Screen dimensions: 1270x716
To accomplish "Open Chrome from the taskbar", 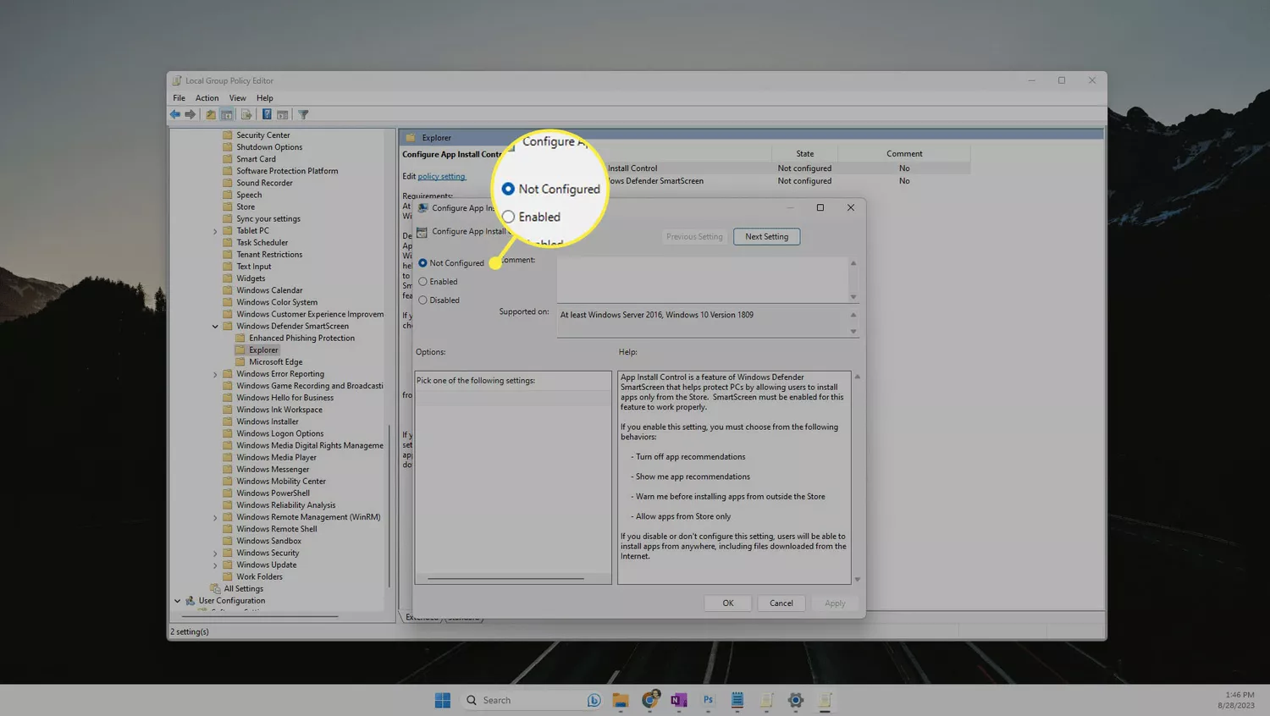I will tap(650, 699).
